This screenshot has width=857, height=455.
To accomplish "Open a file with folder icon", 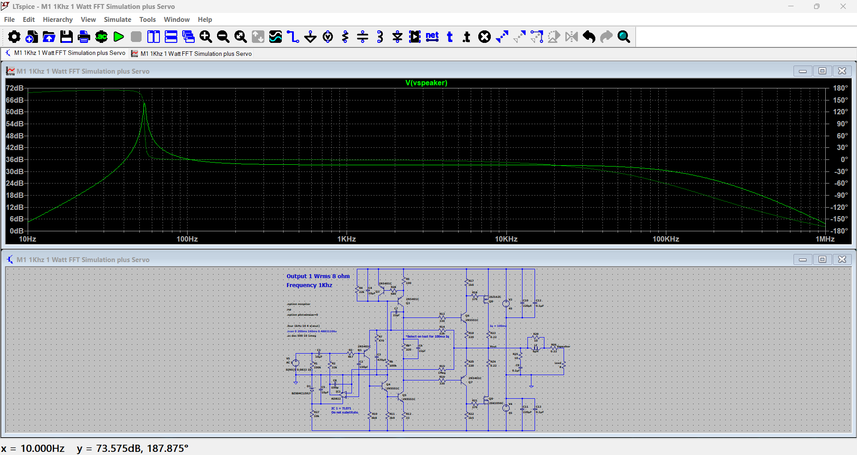I will [x=49, y=37].
